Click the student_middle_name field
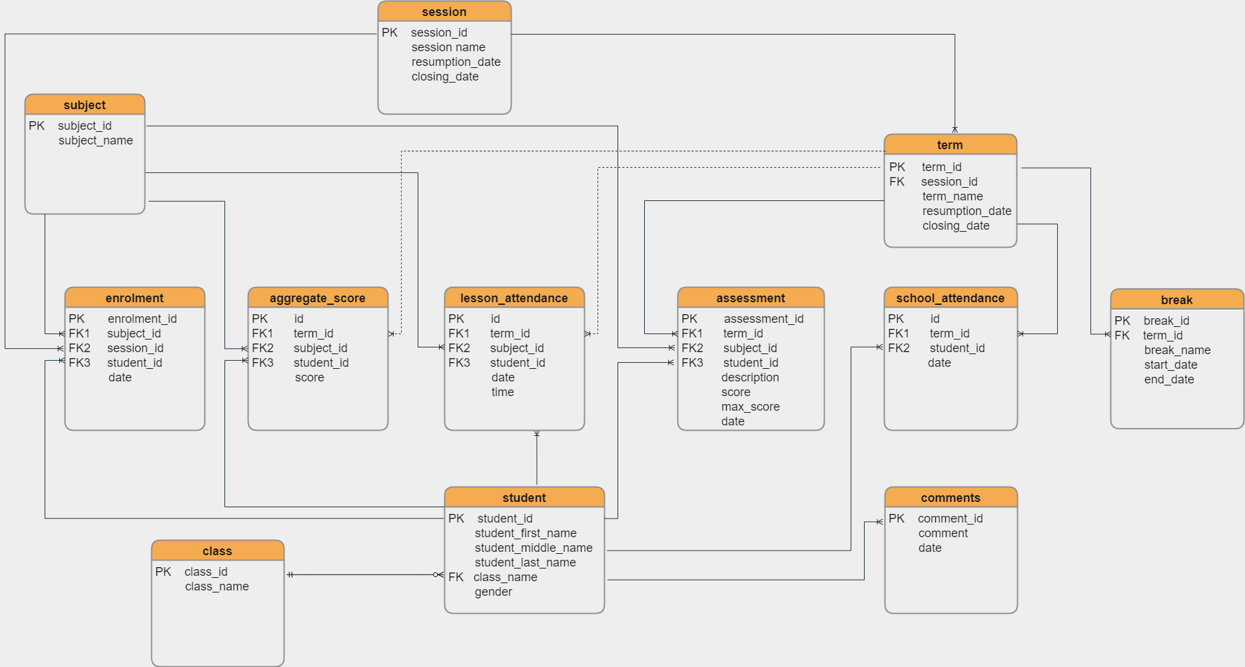 [534, 548]
